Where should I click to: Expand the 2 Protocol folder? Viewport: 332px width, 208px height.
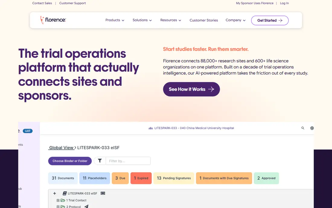[x=58, y=206]
